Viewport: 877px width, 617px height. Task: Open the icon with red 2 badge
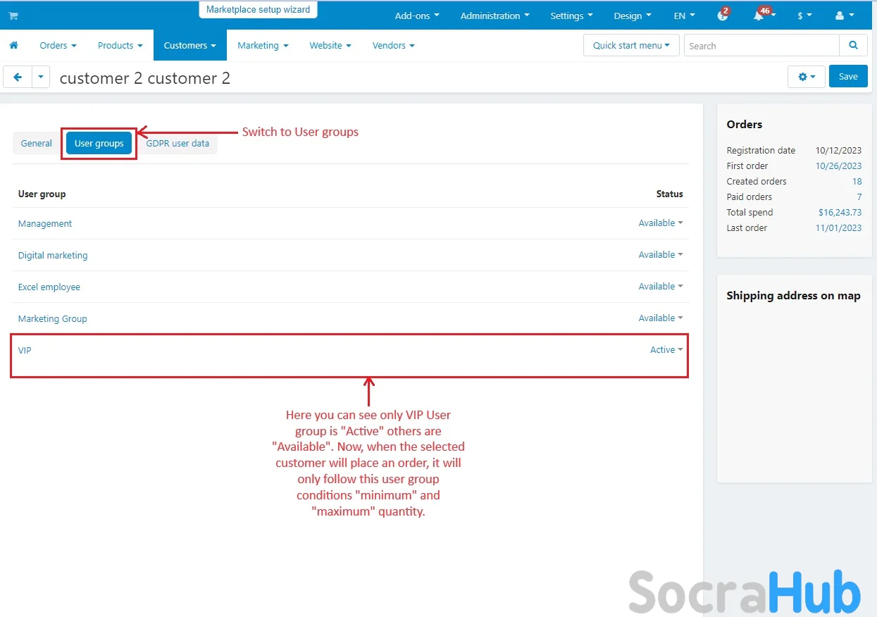pyautogui.click(x=723, y=15)
